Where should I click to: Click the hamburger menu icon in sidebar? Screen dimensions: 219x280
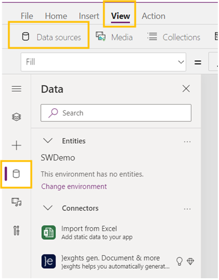(17, 89)
